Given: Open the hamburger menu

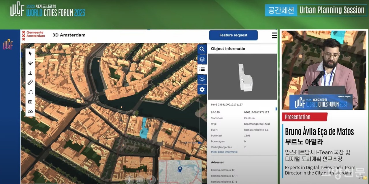Looking at the screenshot, I should pos(274,35).
